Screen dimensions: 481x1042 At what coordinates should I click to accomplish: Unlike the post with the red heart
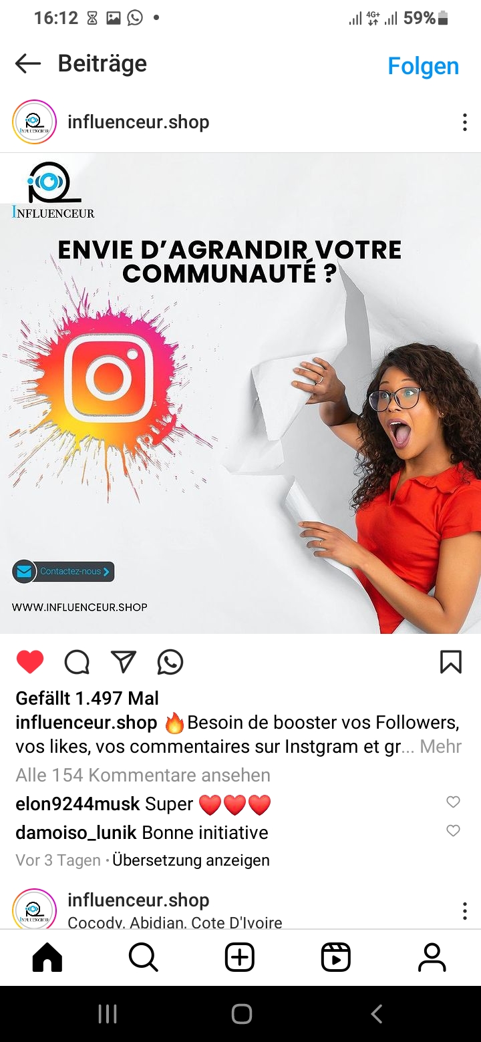30,661
